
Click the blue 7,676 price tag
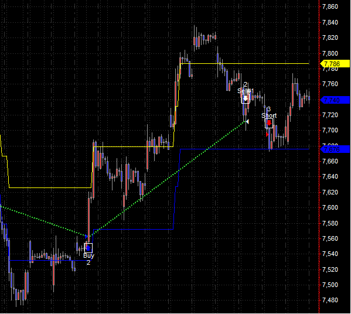point(335,149)
